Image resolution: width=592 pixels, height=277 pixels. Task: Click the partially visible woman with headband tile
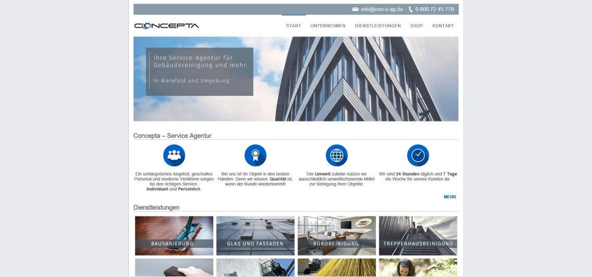[x=418, y=268]
